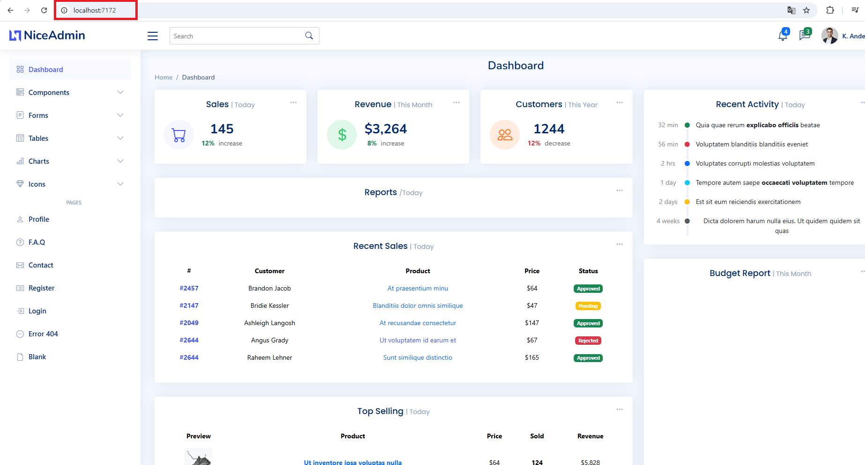Click activity Est sit eum reiciendis exercitationem

point(748,202)
